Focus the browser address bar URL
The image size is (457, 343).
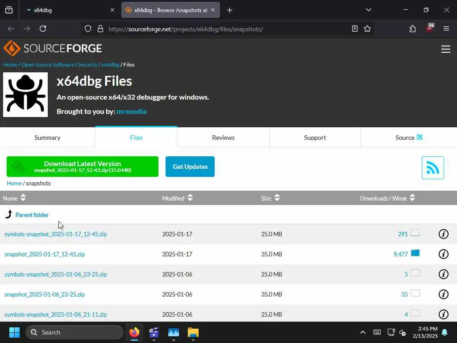(x=227, y=29)
